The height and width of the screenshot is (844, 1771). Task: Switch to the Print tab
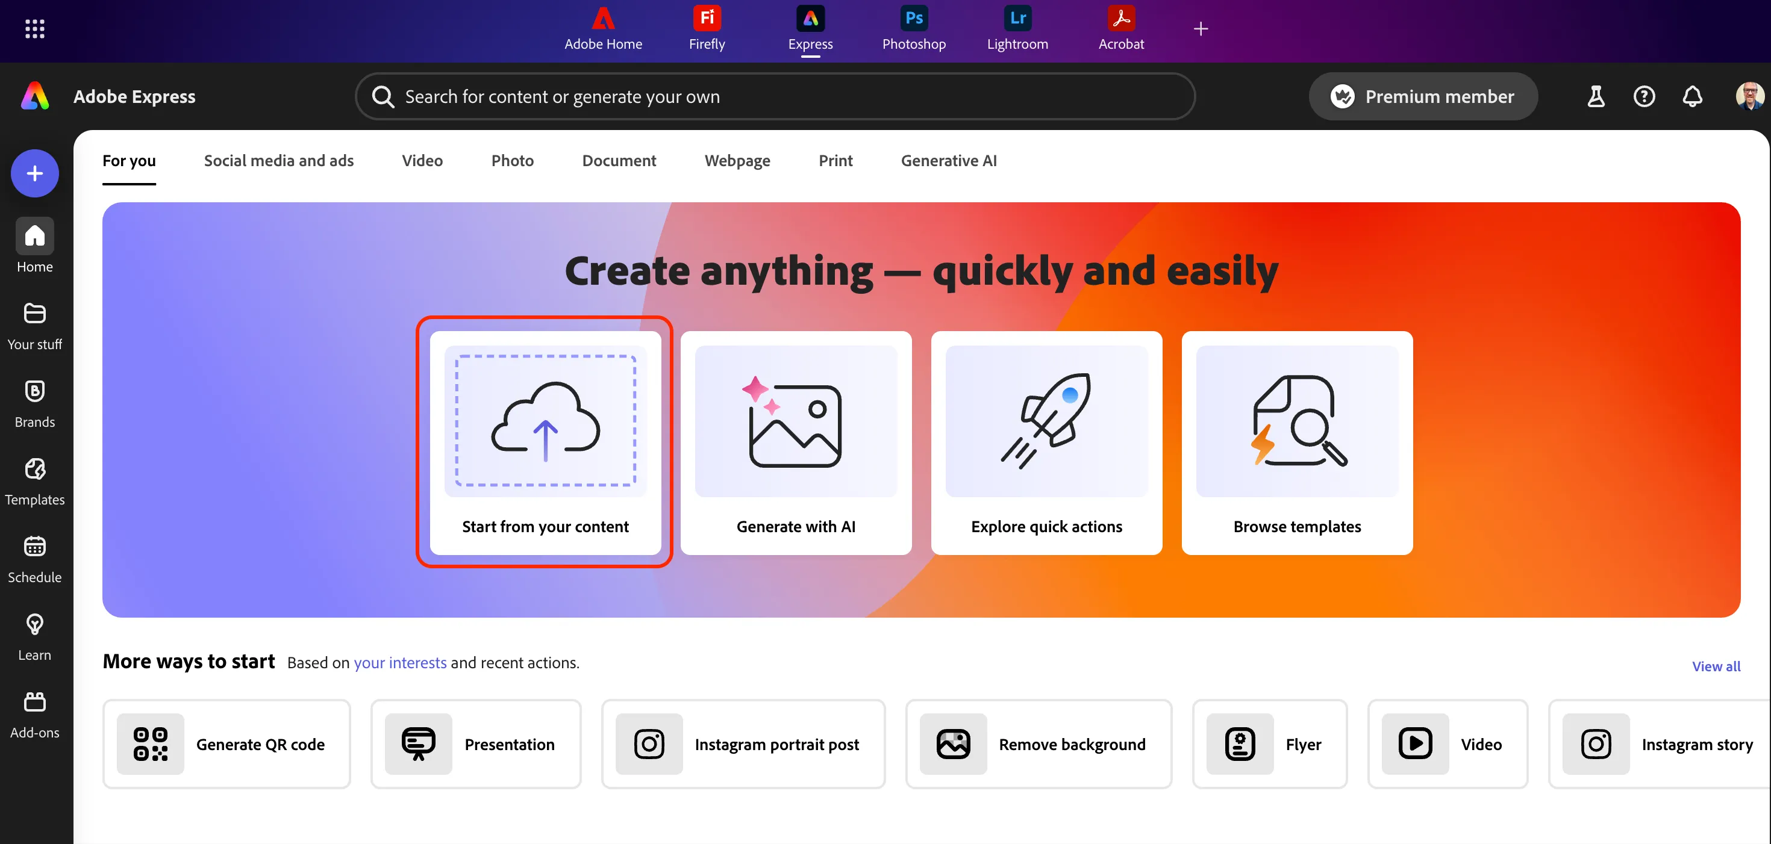point(836,161)
